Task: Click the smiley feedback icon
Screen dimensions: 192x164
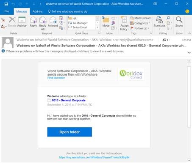Action: point(187,11)
